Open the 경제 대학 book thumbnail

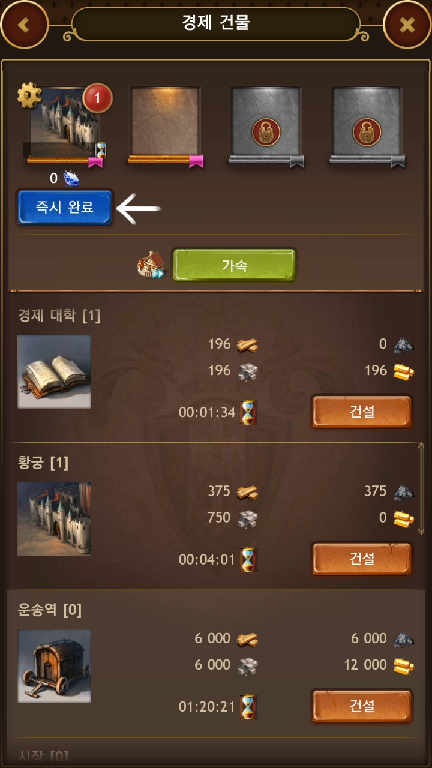click(55, 371)
